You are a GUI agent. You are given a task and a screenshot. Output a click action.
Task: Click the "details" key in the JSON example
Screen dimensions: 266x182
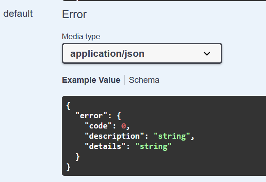105,146
